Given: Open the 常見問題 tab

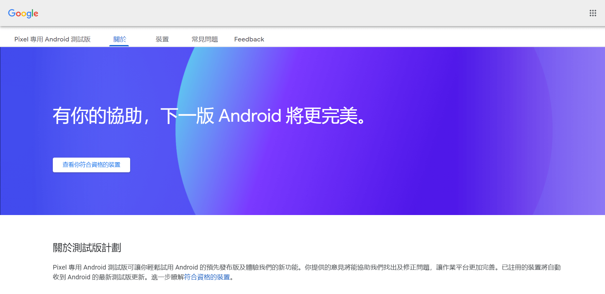Looking at the screenshot, I should coord(205,39).
